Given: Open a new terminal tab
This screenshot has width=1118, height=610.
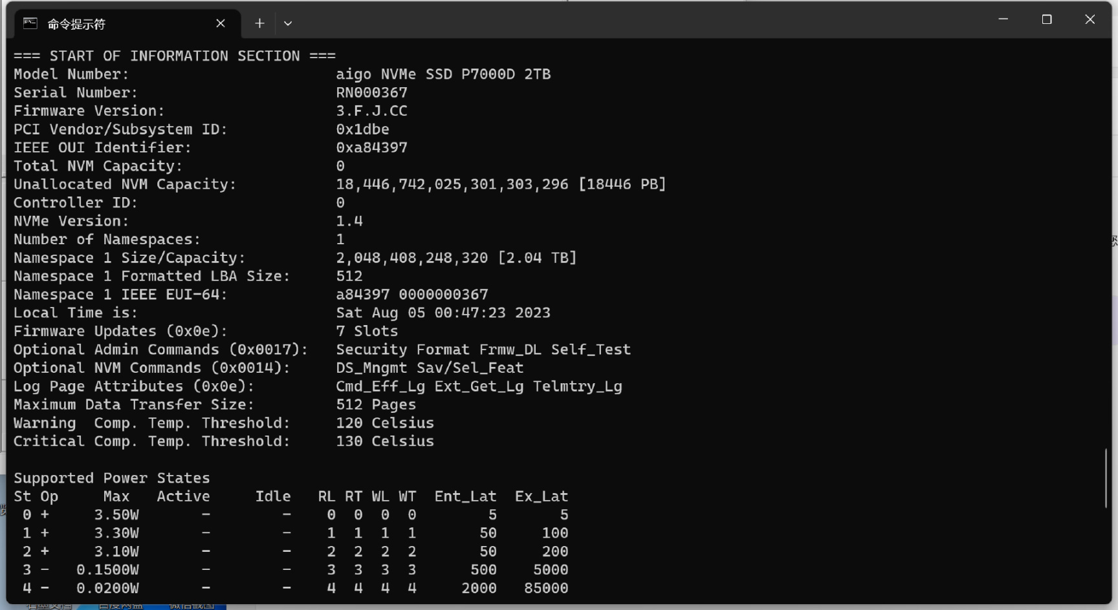Looking at the screenshot, I should point(259,24).
